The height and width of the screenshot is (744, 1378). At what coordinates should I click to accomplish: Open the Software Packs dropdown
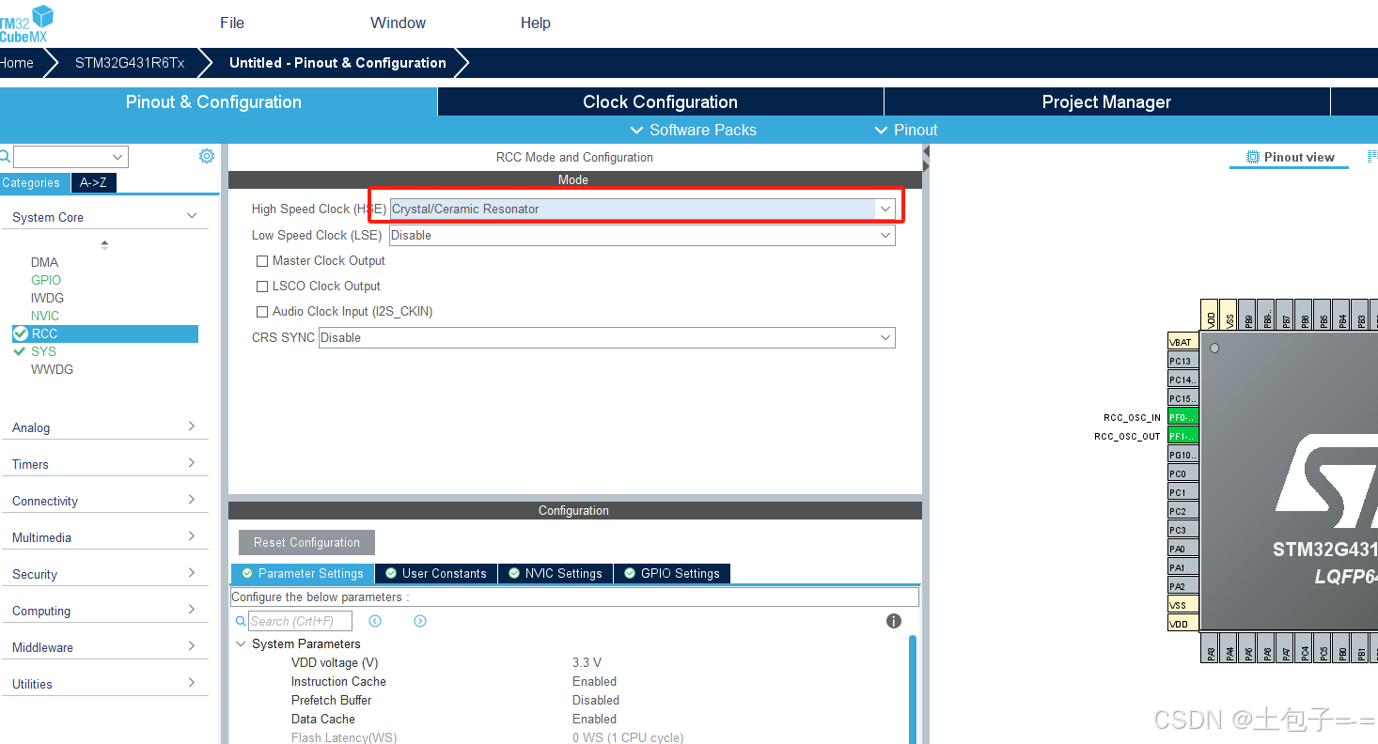pyautogui.click(x=693, y=130)
